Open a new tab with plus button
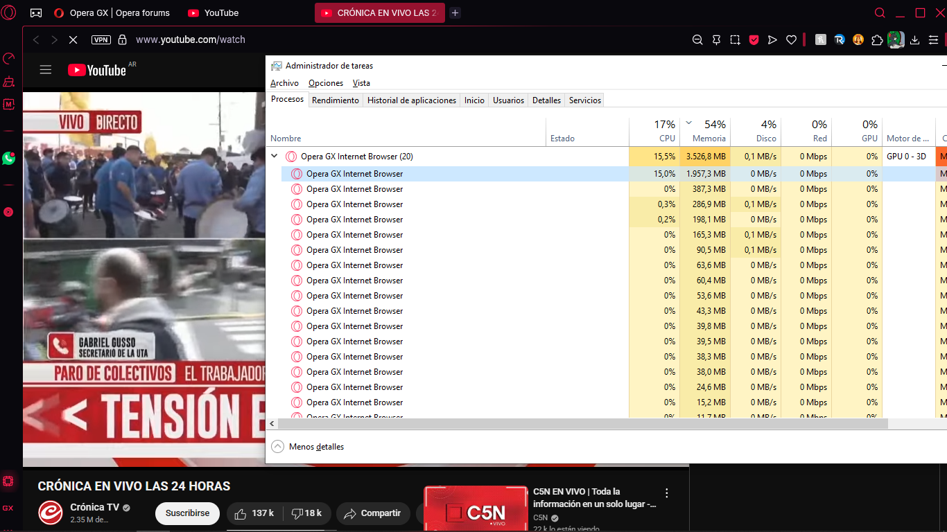The image size is (947, 532). (455, 12)
